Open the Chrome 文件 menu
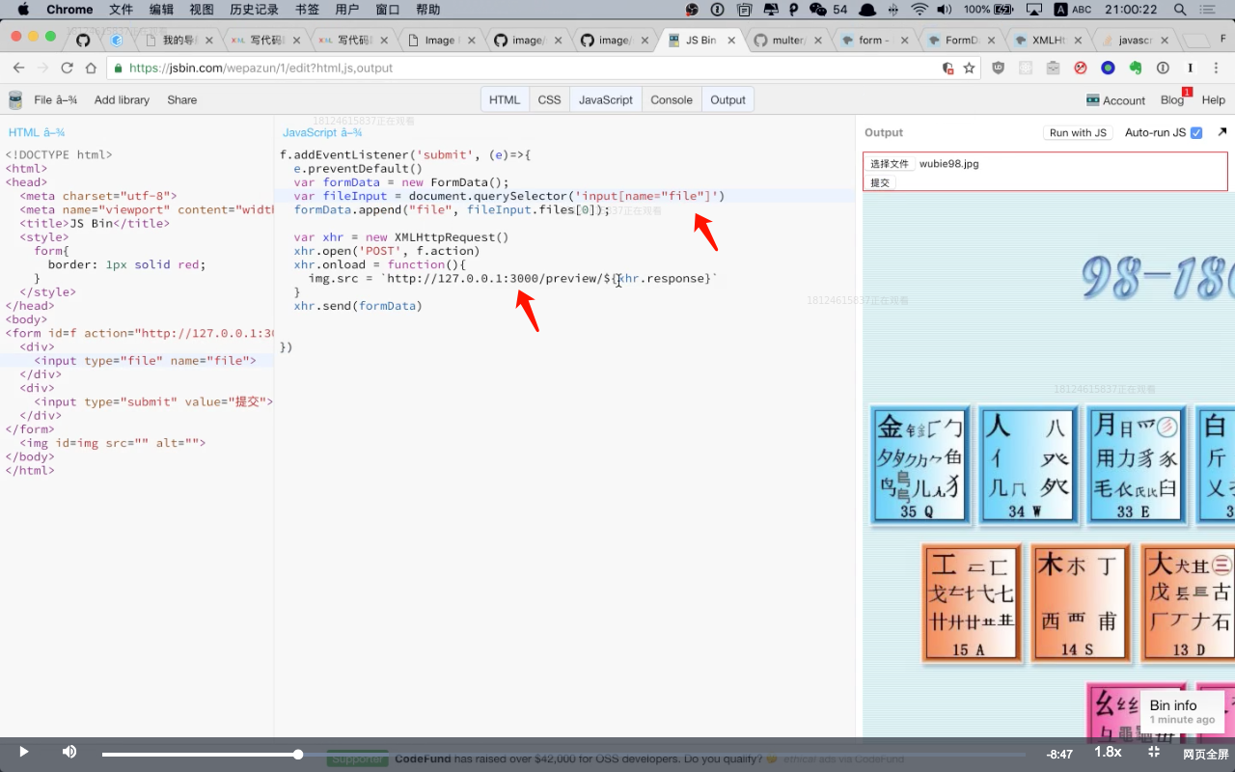 [x=122, y=10]
